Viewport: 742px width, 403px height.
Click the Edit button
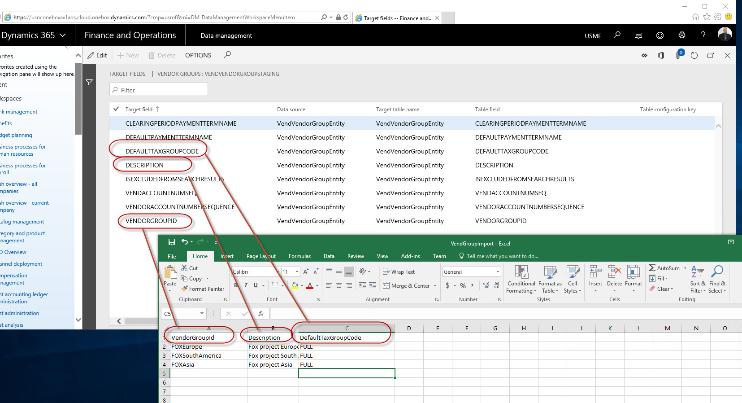[x=97, y=55]
